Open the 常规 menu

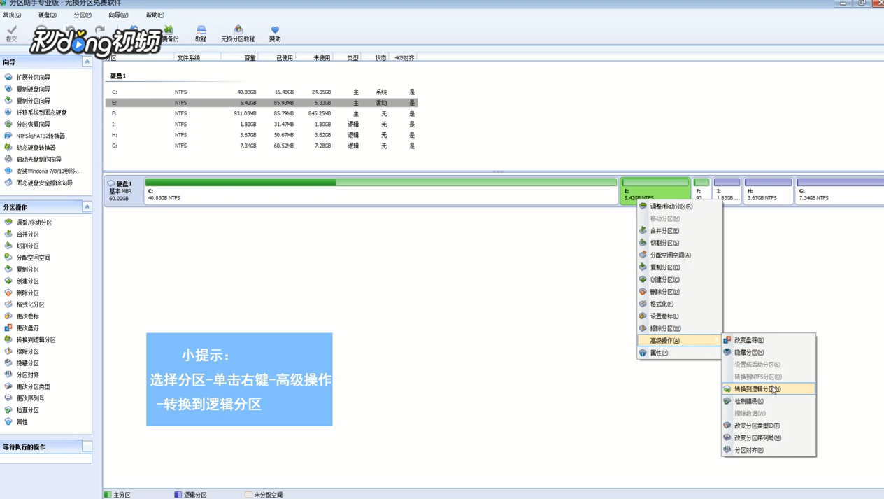tap(12, 15)
